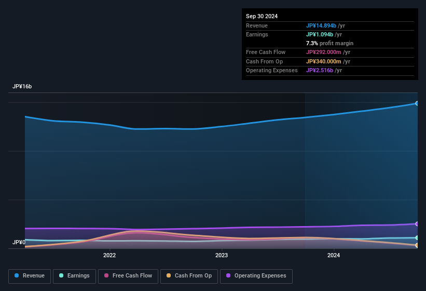Click the Cash From Op endpoint marker
Viewport: 426px width, 291px height.
click(417, 245)
